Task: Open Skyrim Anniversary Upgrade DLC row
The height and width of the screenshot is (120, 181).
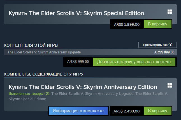Action: tap(90, 52)
